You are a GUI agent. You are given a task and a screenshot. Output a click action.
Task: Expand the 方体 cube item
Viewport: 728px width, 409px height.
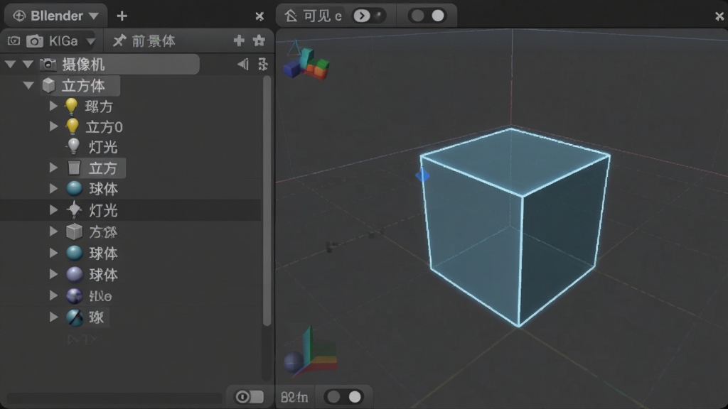point(53,231)
